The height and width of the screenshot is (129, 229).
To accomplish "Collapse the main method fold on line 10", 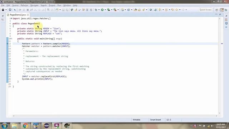I will [11, 39].
